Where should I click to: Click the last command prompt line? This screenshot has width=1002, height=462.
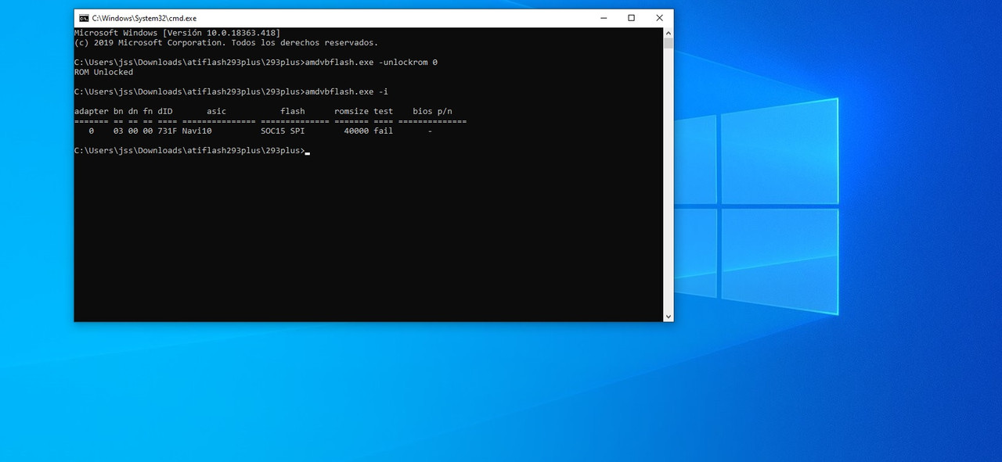point(192,150)
